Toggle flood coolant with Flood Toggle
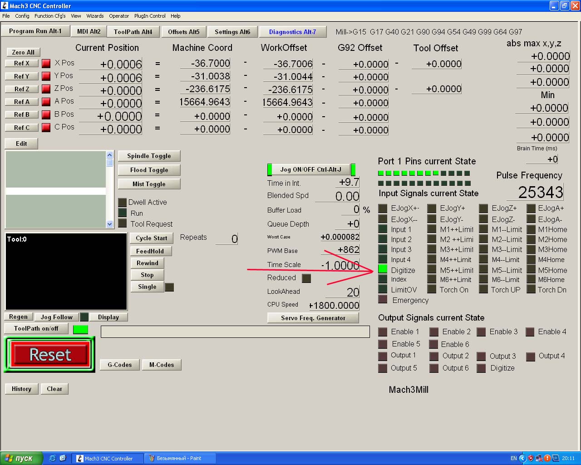 click(x=149, y=170)
